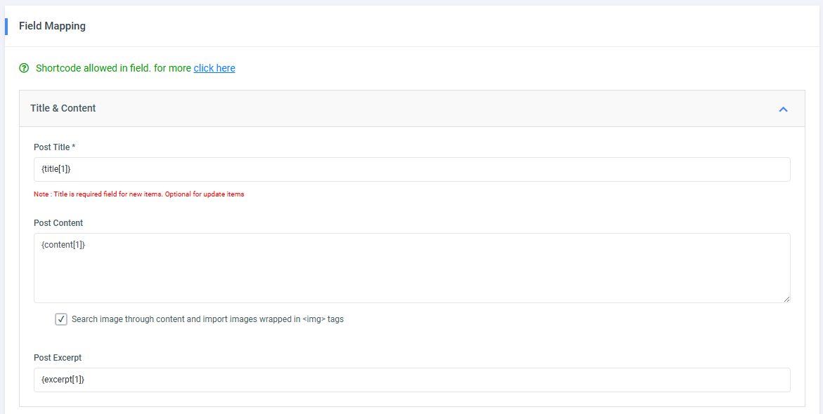This screenshot has width=823, height=414.
Task: Click the "Search image through content" label text
Action: click(x=207, y=319)
